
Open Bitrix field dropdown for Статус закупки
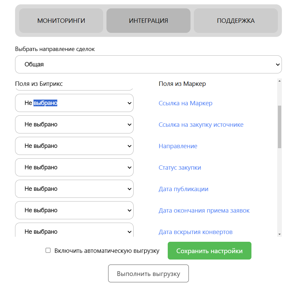coord(74,168)
